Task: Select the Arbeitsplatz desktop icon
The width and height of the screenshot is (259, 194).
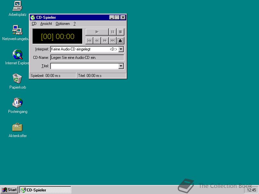Action: (x=17, y=9)
